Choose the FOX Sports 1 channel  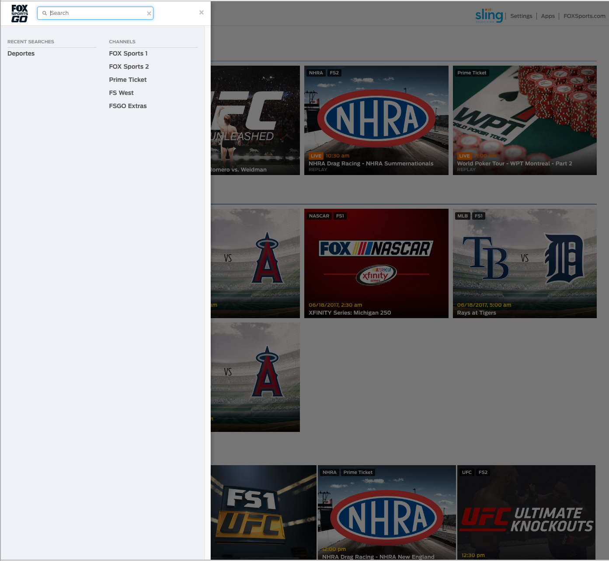(x=129, y=53)
